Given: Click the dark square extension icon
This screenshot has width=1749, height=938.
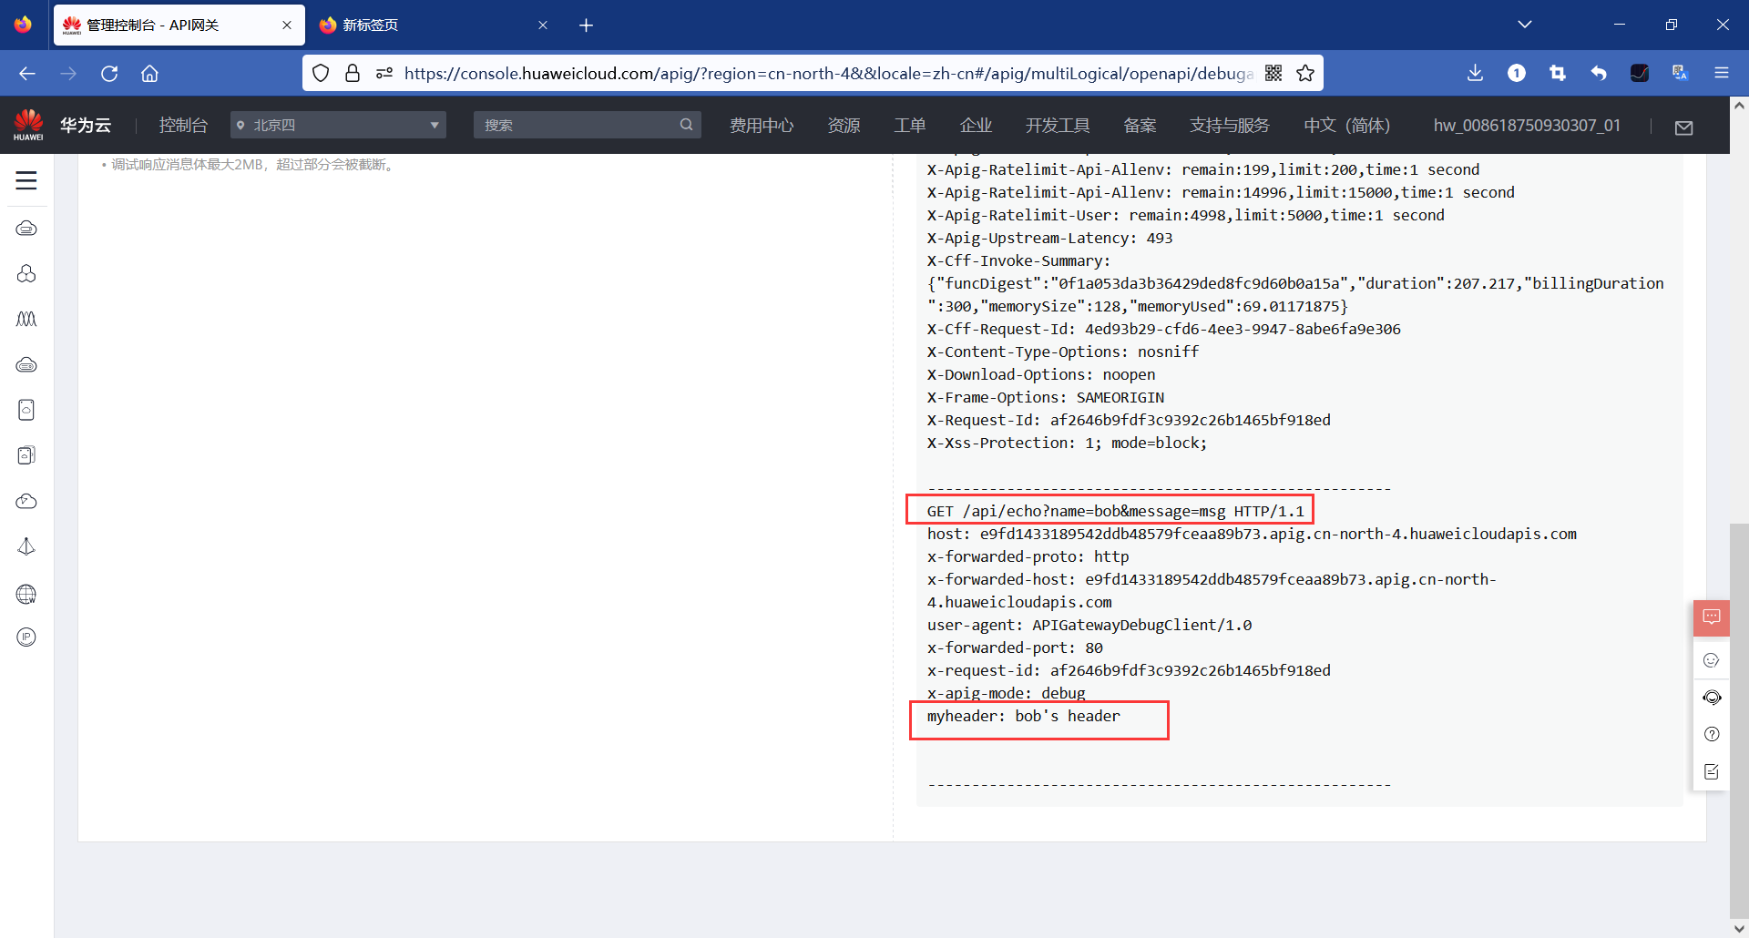Looking at the screenshot, I should point(1640,73).
